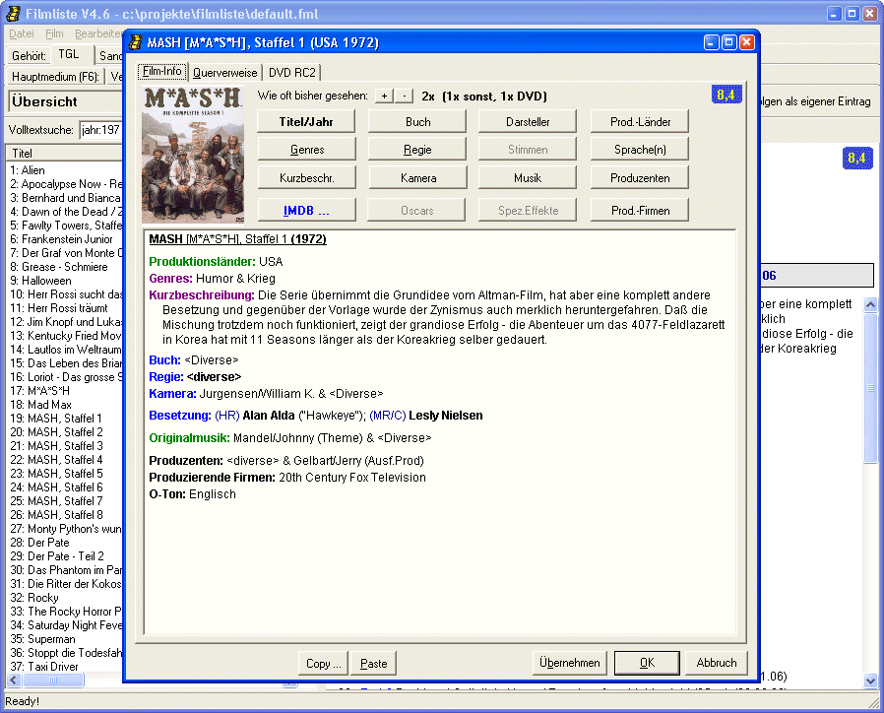Open the Datei menu
This screenshot has height=713, width=884.
tap(22, 33)
